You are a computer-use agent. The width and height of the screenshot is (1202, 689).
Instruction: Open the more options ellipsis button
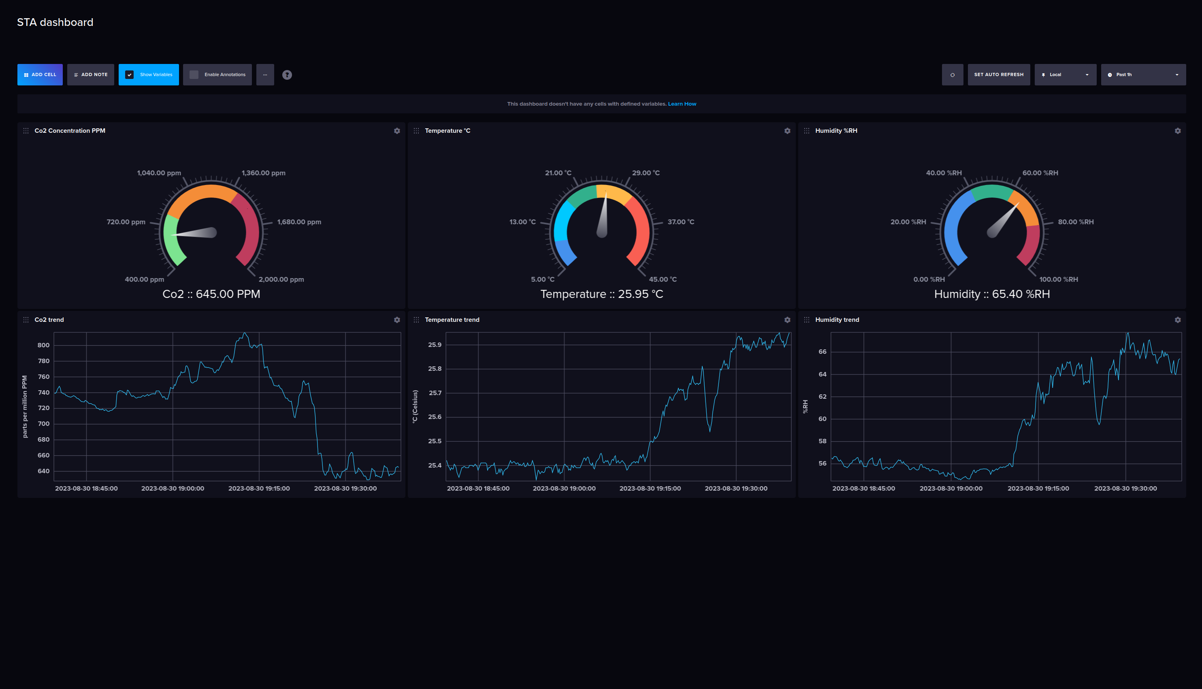tap(265, 75)
